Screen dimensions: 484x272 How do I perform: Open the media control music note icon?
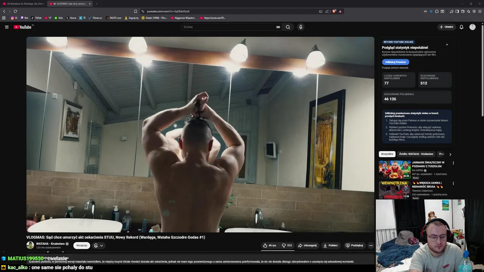(451, 11)
